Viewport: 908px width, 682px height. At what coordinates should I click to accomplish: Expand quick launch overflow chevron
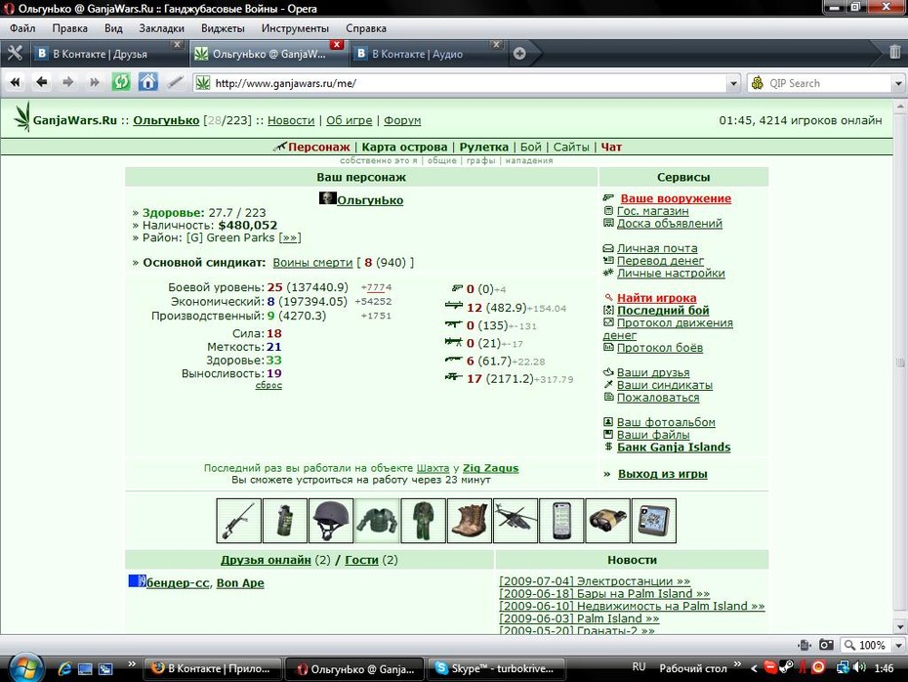(132, 664)
